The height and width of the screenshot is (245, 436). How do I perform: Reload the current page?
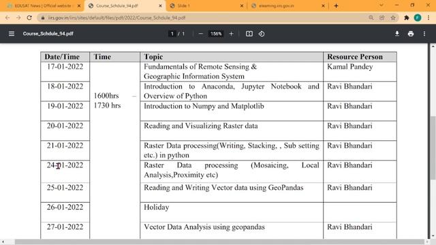pyautogui.click(x=29, y=18)
